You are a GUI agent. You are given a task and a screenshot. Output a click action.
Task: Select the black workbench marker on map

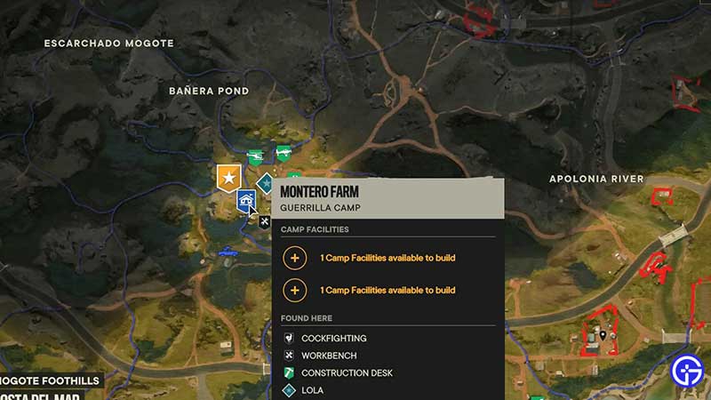coord(264,221)
